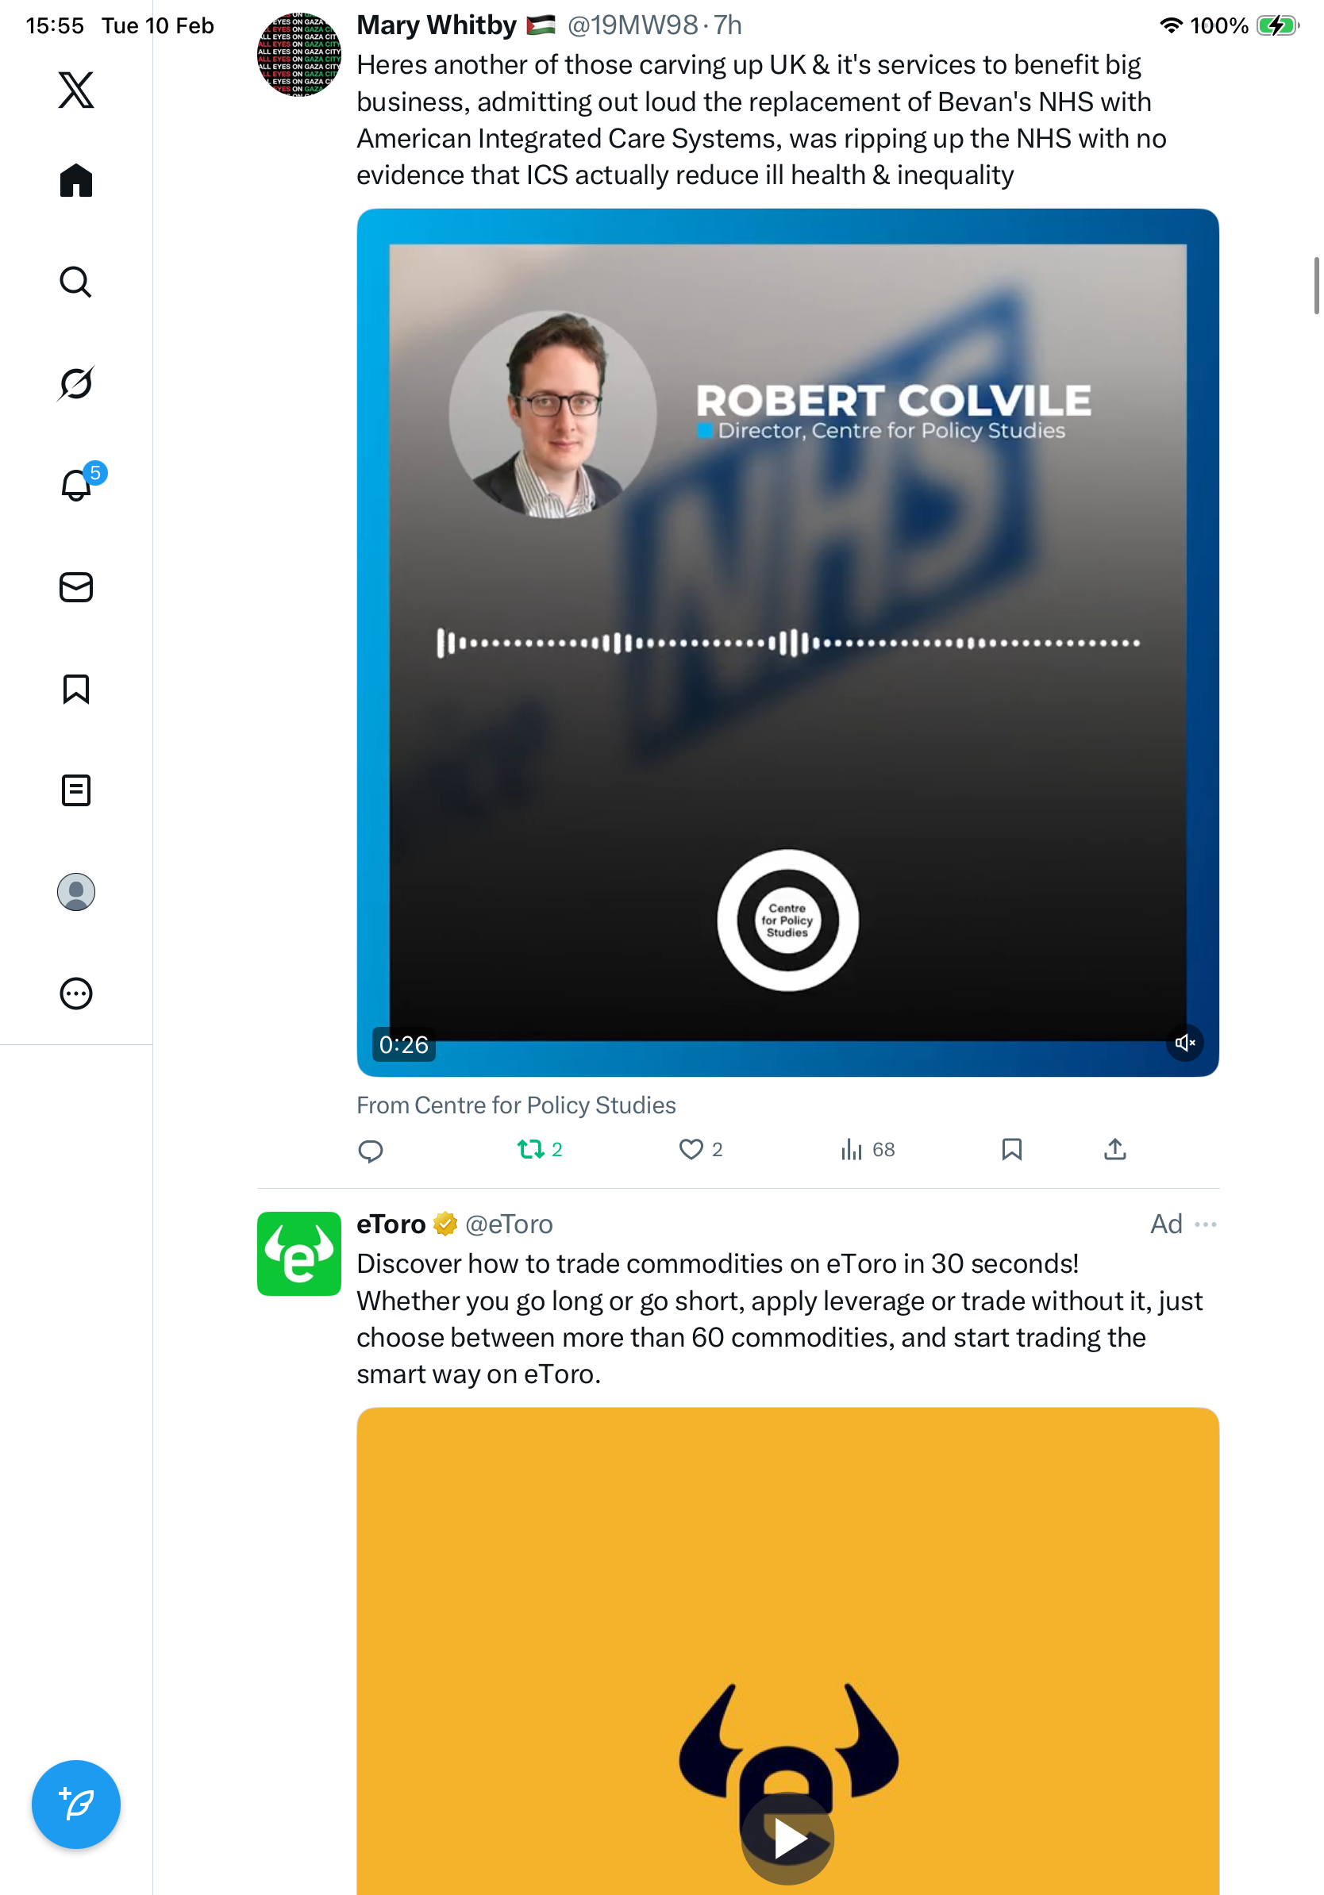Open Lists icon in sidebar
1324x1895 pixels.
click(x=76, y=790)
